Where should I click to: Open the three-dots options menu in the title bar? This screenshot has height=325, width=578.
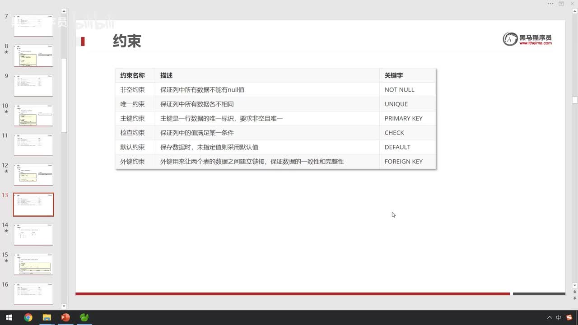[x=550, y=4]
